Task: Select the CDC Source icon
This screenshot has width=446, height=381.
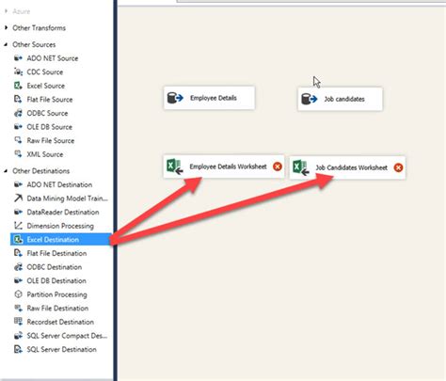Action: coord(18,71)
